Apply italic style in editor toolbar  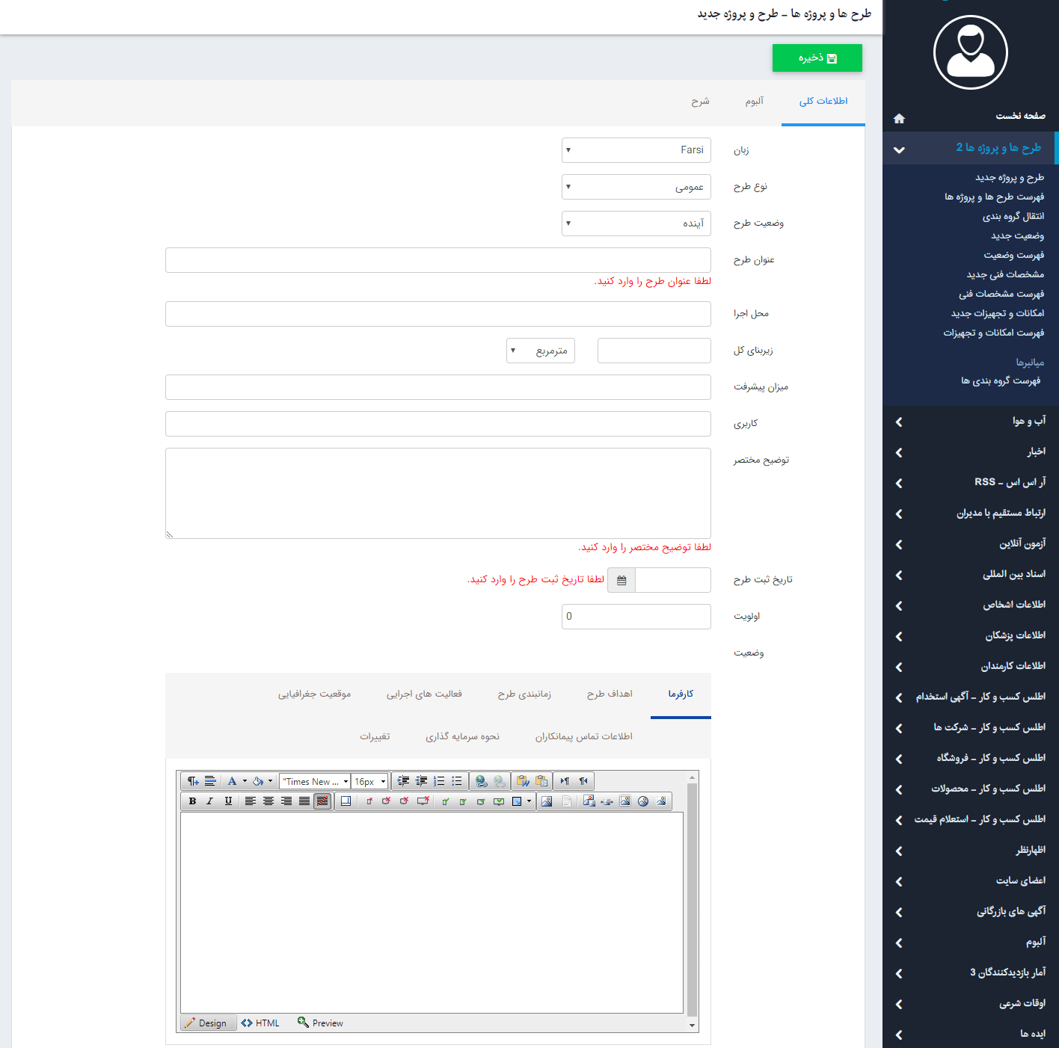(210, 801)
